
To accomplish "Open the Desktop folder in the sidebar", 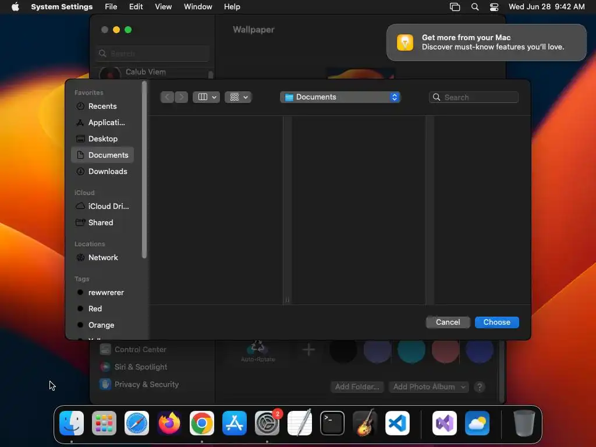I will click(102, 139).
